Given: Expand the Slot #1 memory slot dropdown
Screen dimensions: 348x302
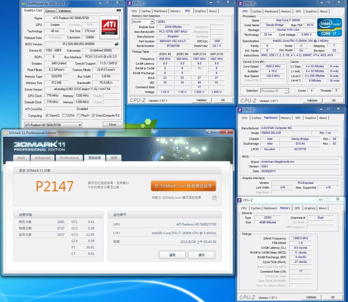Looking at the screenshot, I should [x=143, y=22].
